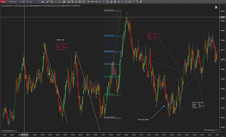This screenshot has width=226, height=137.
Task: Open the chart Properties list icon
Action: [84, 2]
